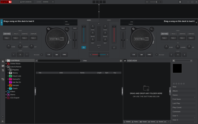Click the master volume speaker icon
Viewport: 198px width, 124px height.
[x=147, y=2]
